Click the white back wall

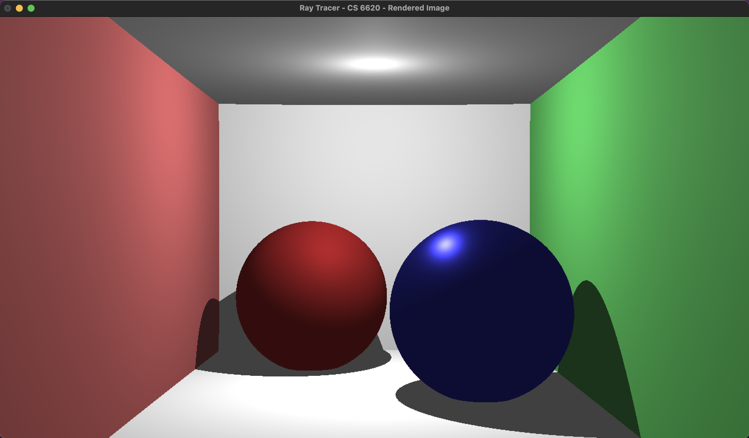374,164
